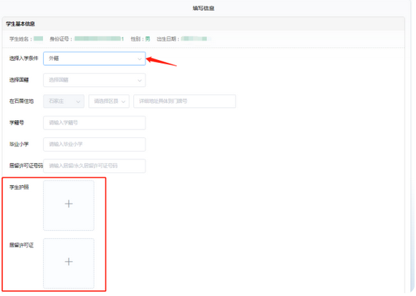
Task: Click the 学生基本信息 section header
Action: coord(21,24)
